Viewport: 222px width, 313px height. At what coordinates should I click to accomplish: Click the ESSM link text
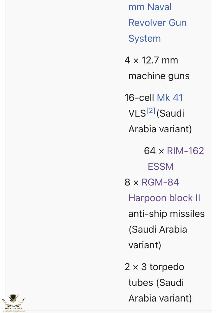tap(160, 166)
